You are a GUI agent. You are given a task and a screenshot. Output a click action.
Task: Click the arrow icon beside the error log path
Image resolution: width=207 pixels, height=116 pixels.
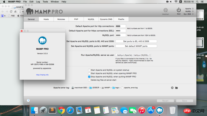[172, 88]
